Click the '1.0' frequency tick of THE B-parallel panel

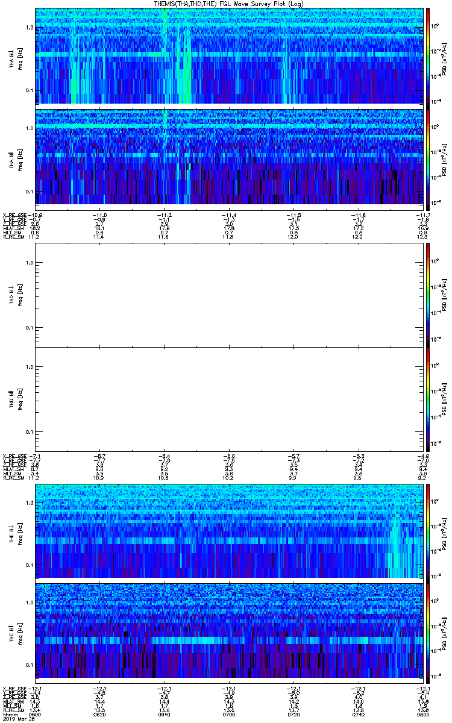(30, 602)
